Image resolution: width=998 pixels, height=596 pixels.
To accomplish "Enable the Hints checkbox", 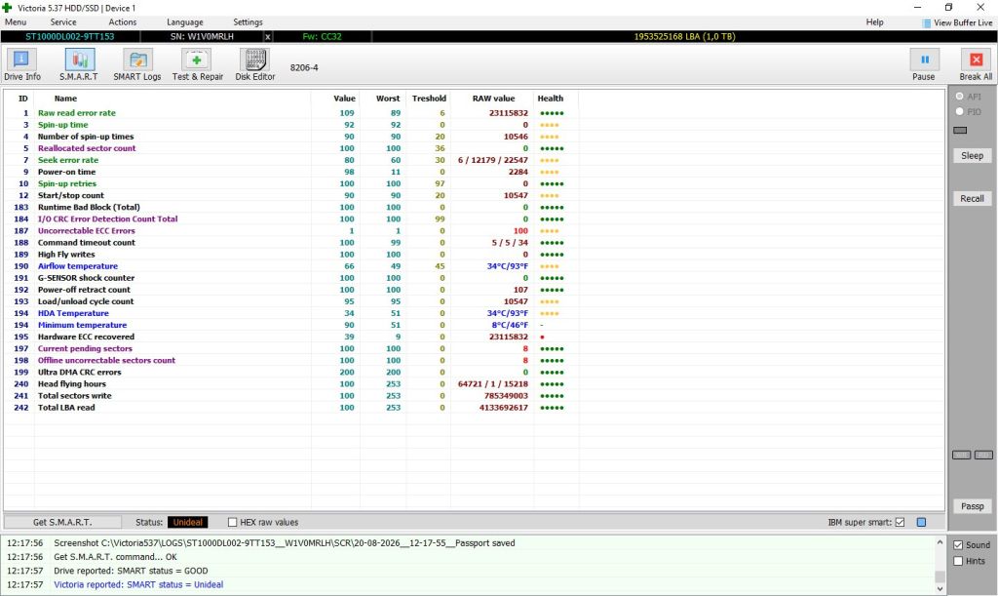I will [x=958, y=561].
